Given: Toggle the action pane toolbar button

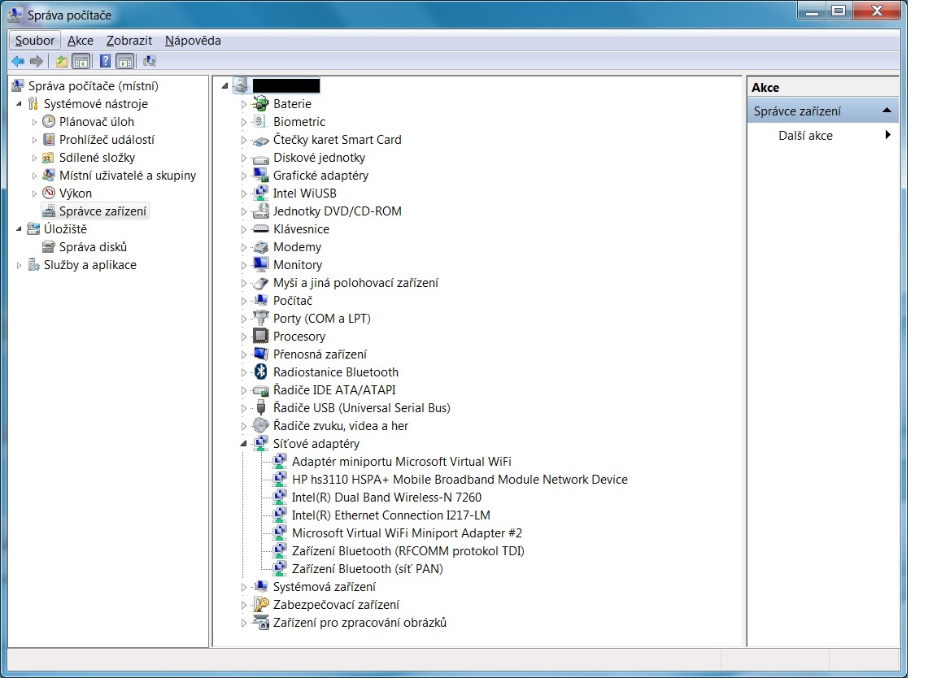Looking at the screenshot, I should (124, 61).
